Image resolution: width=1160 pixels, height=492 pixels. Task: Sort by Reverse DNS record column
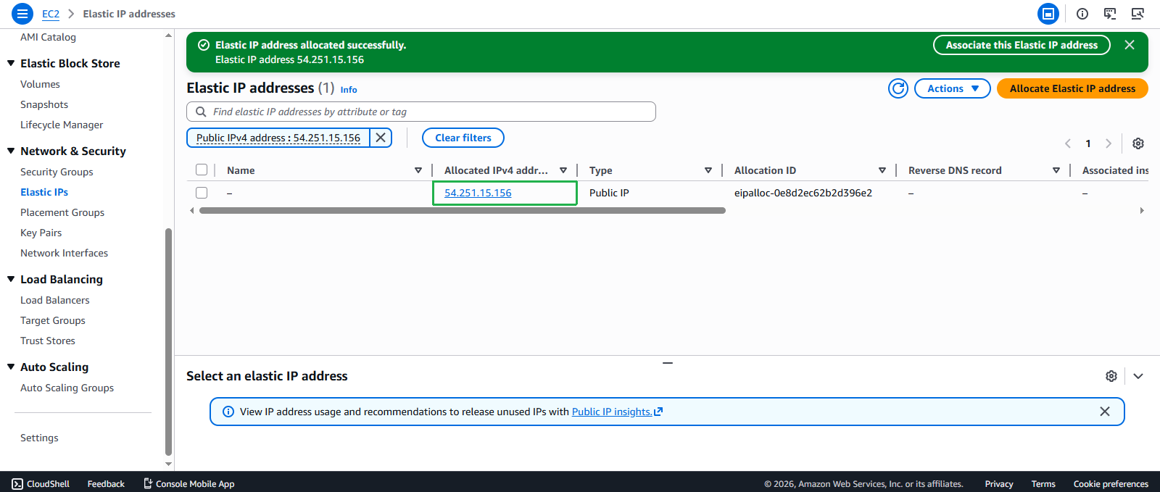point(1056,170)
